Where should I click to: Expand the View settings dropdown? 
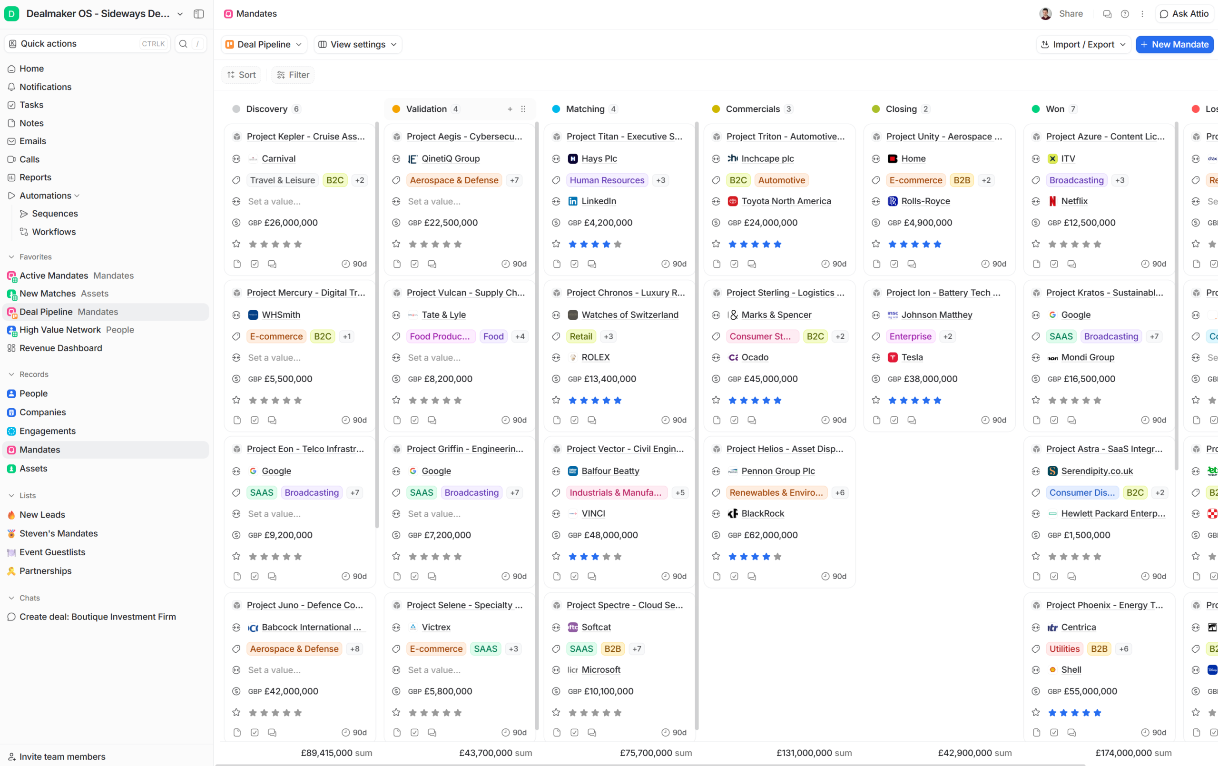pos(358,45)
